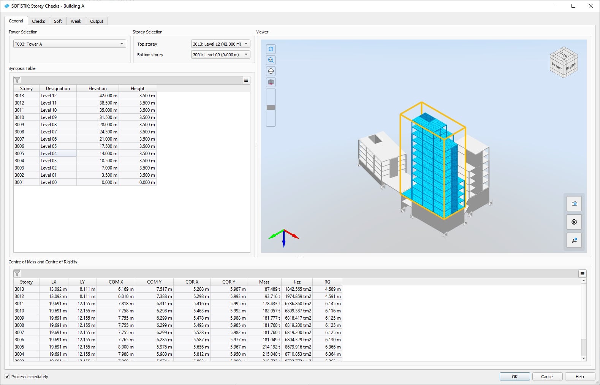Click the refresh view icon in viewer
Image resolution: width=600 pixels, height=385 pixels.
tap(271, 49)
